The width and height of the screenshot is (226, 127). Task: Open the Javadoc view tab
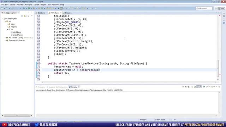pyautogui.click(x=51, y=87)
